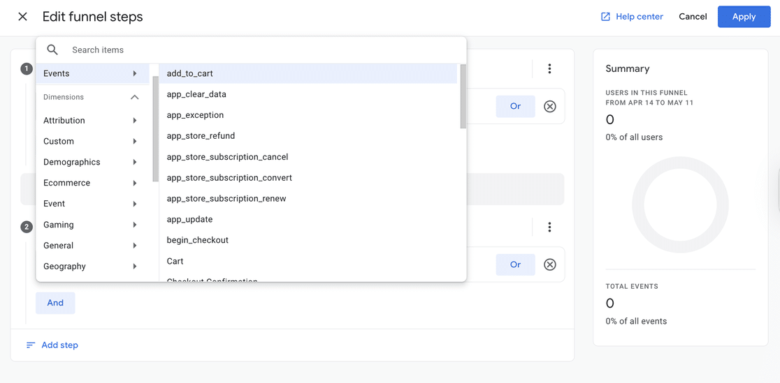
Task: Open step 1 more options menu
Action: [x=549, y=68]
